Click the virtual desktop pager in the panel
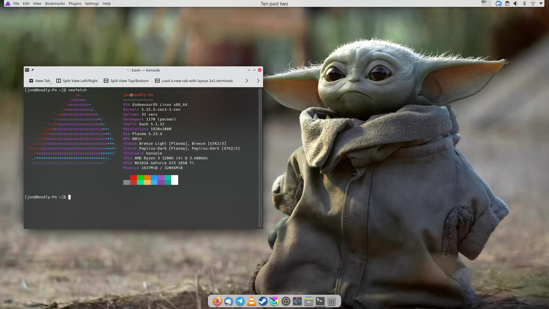 (x=486, y=3)
